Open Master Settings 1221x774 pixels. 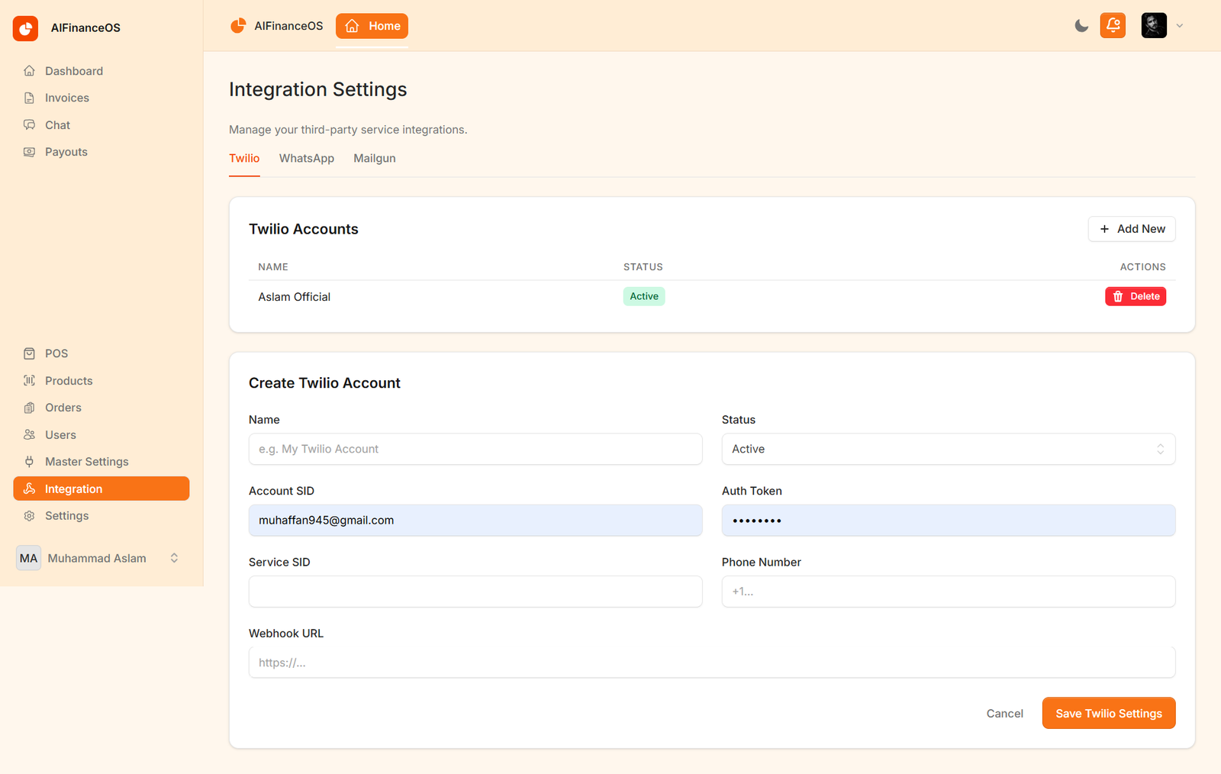pos(101,462)
